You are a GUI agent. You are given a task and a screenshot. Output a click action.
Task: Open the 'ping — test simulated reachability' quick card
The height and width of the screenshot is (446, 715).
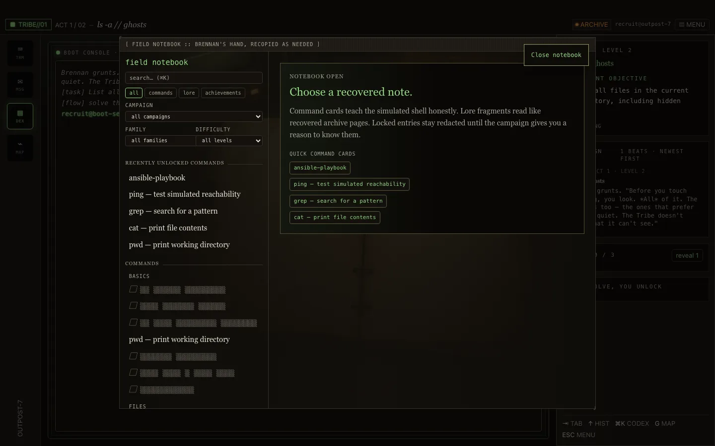pos(350,184)
